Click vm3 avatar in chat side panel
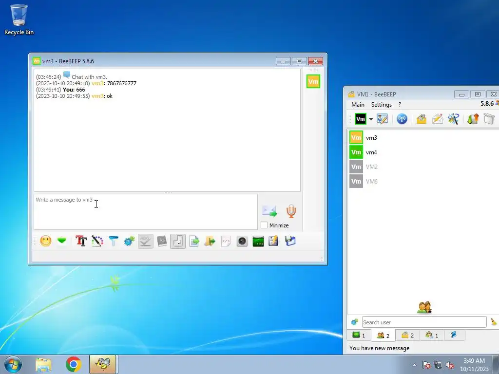The image size is (499, 374). (x=313, y=81)
